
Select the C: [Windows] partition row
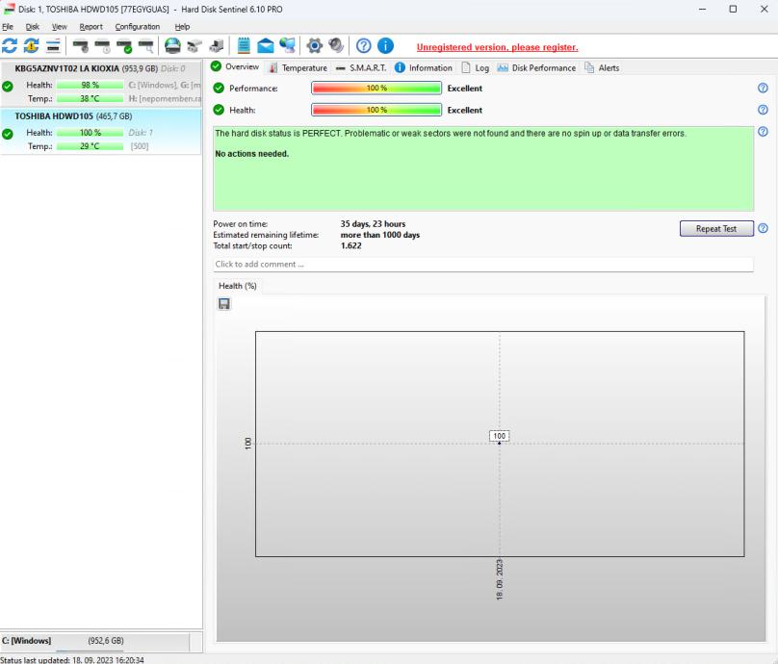94,641
